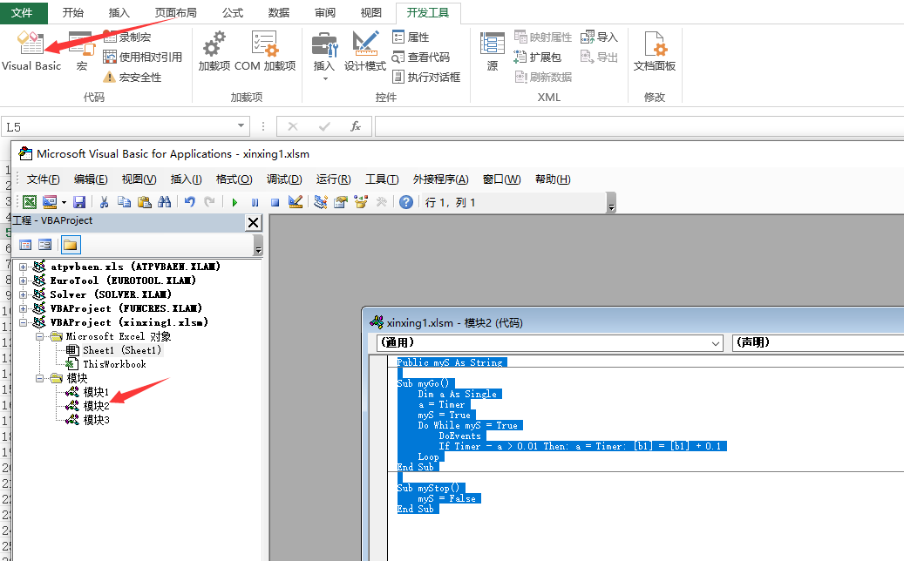Open the XML Source (源) pane
The image size is (904, 561).
click(x=493, y=52)
